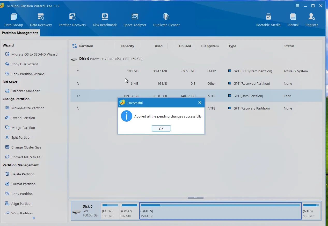Click the C:(NTFS) 159.4 GB disk map block
Image resolution: width=328 pixels, height=226 pixels.
[x=221, y=211]
